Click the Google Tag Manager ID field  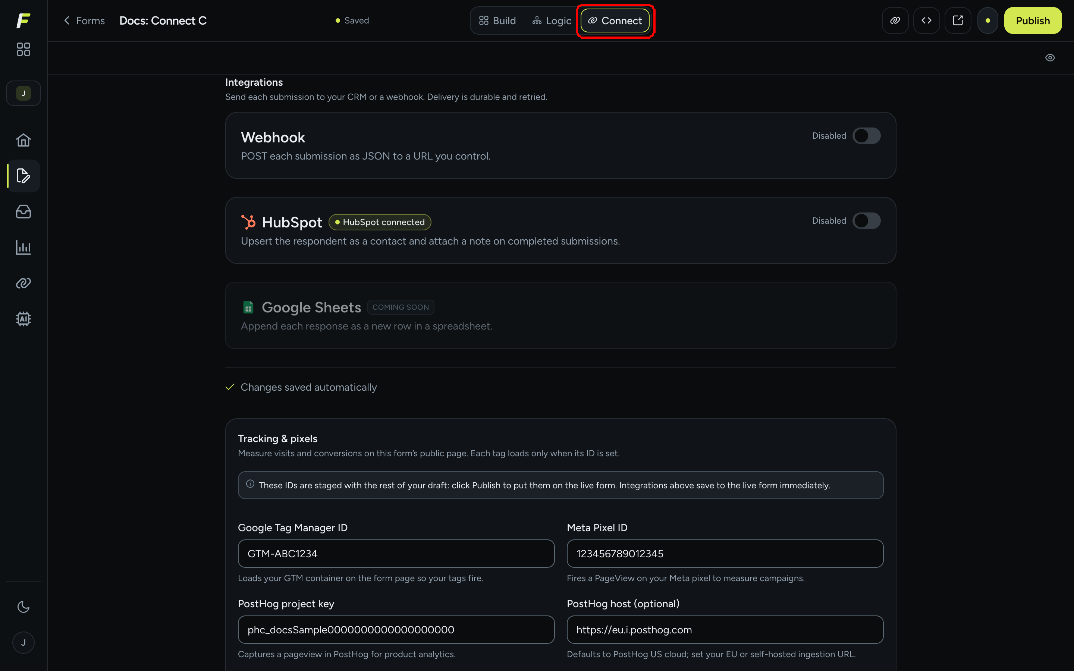point(396,554)
